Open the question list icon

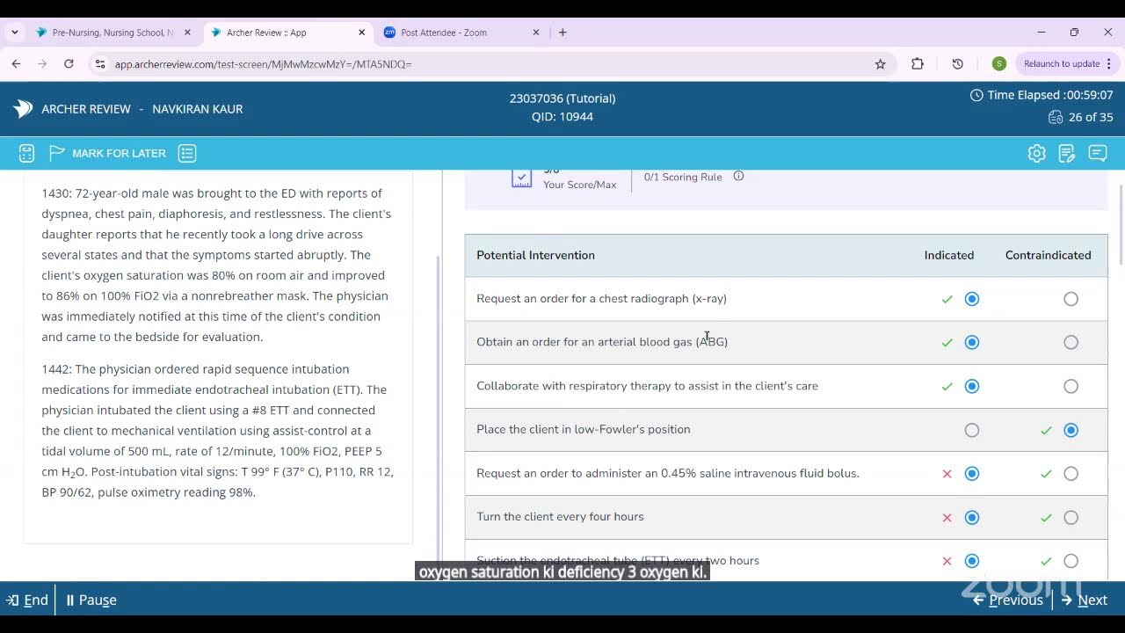point(187,153)
